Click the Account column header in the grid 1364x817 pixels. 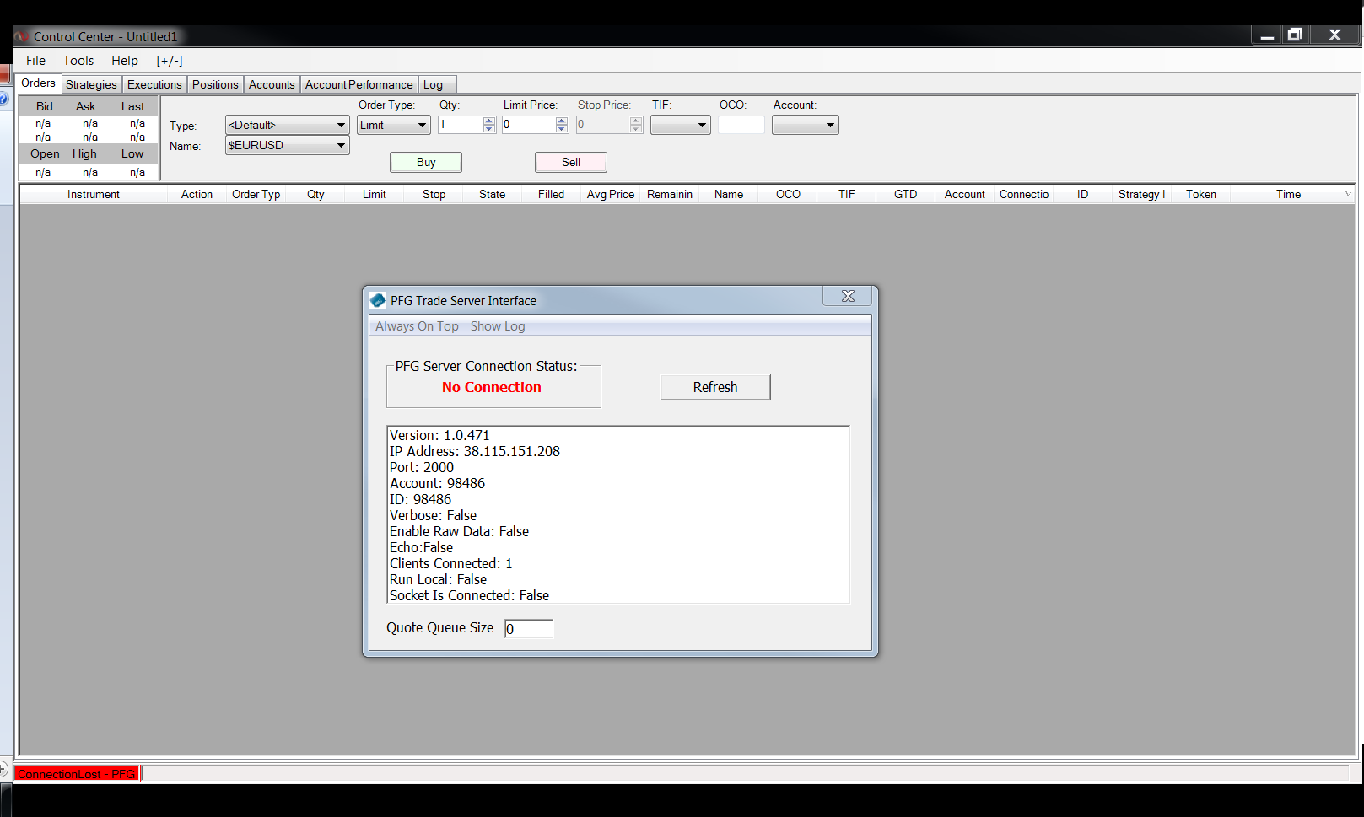[965, 194]
